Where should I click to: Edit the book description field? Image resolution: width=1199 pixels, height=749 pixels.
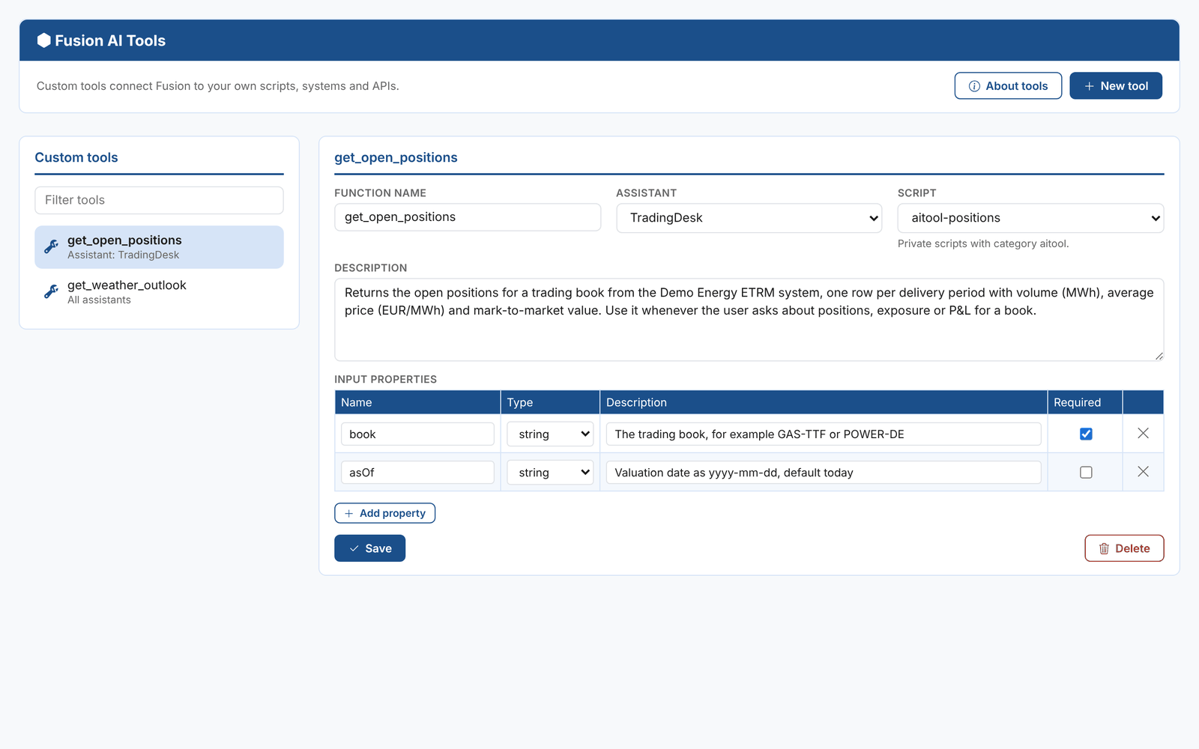[x=824, y=434]
